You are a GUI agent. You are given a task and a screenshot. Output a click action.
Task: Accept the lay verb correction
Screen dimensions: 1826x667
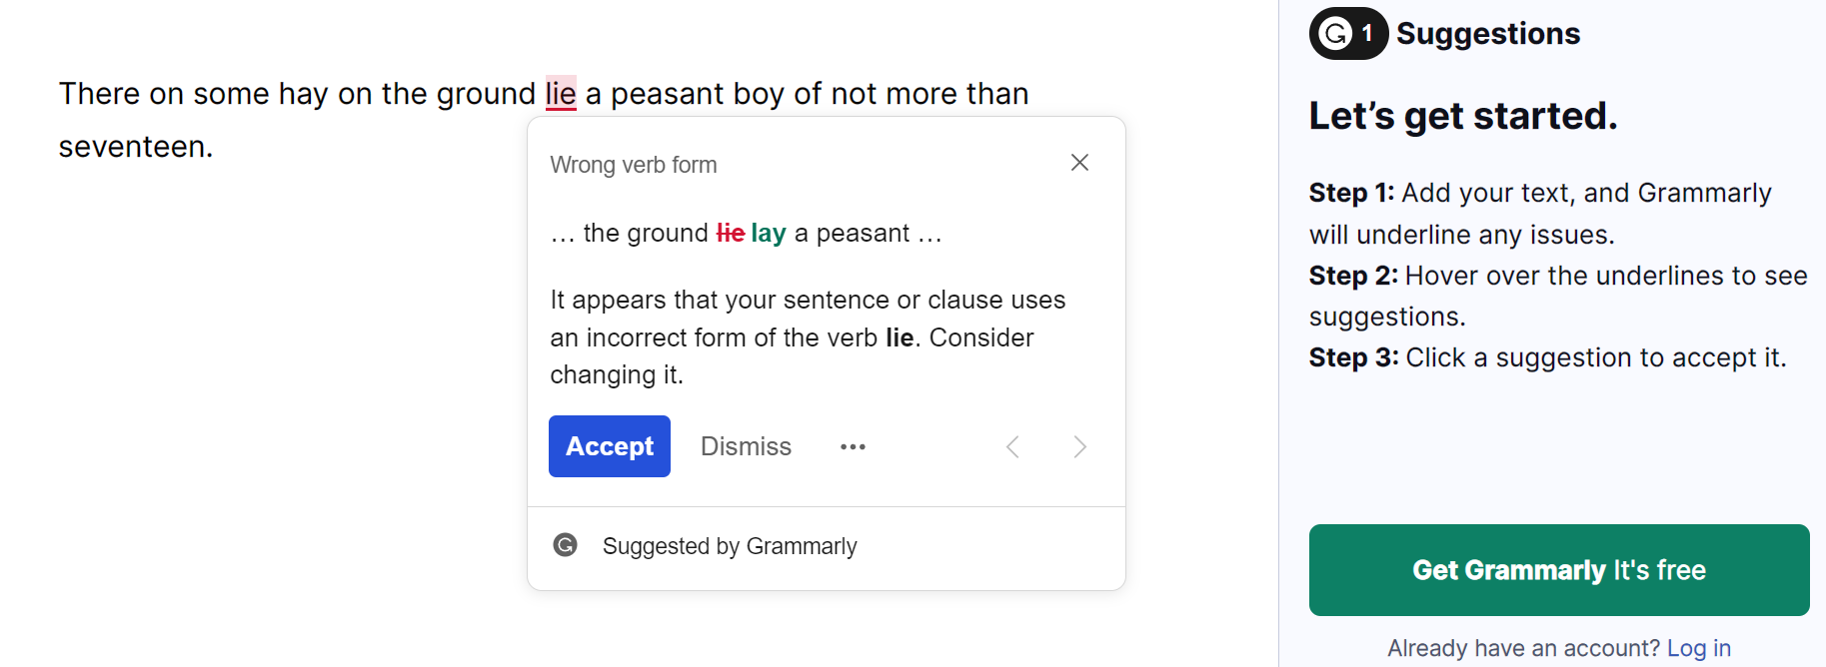(610, 446)
